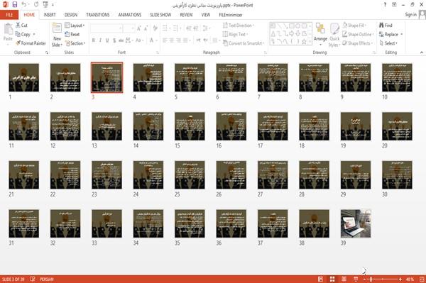Viewport: 426px width, 283px height.
Task: Click the Undo arrow icon
Action: tap(23, 5)
